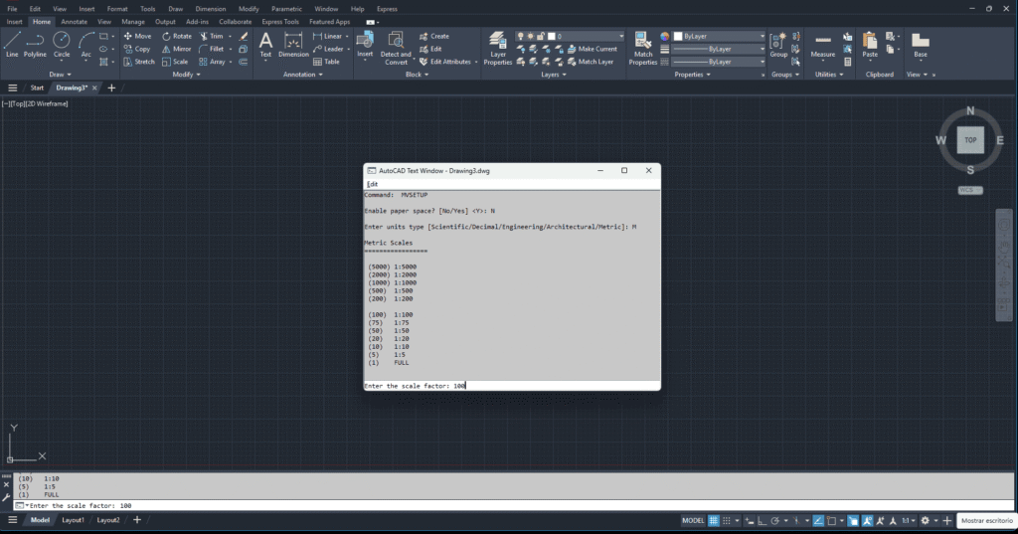This screenshot has width=1018, height=534.
Task: Open the Quick Calculator icon in Utilities
Action: [847, 62]
